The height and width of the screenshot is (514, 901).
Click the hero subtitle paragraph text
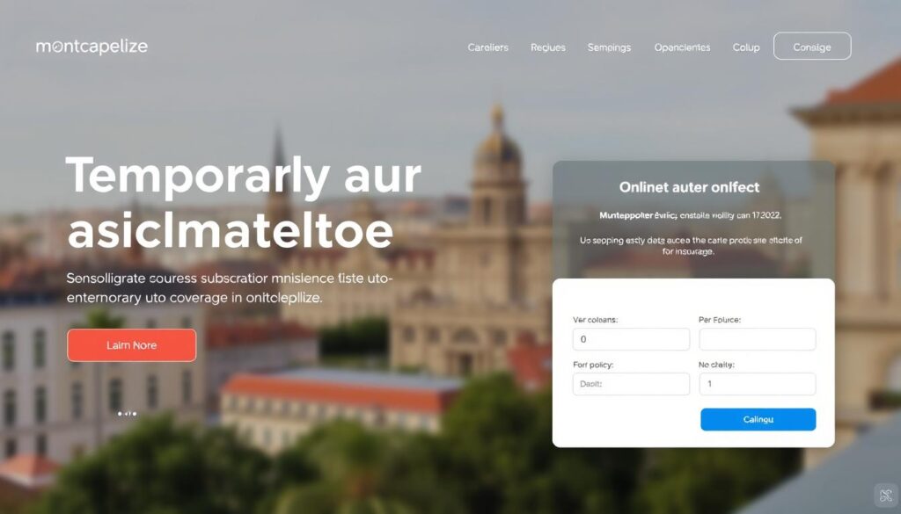pyautogui.click(x=230, y=288)
